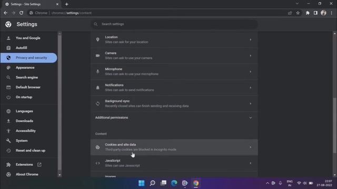Screen dimensions: 337x189
Task: Click the JavaScript code brackets icon
Action: 98,163
